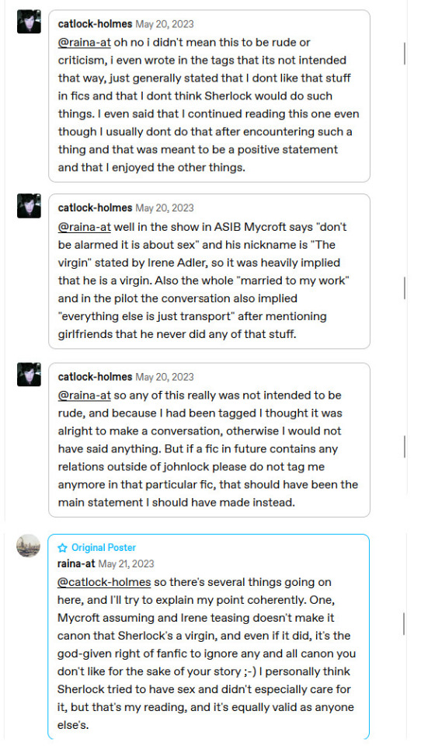Select raina-at's blue-outlined reply bubble
The height and width of the screenshot is (746, 421).
click(x=209, y=636)
